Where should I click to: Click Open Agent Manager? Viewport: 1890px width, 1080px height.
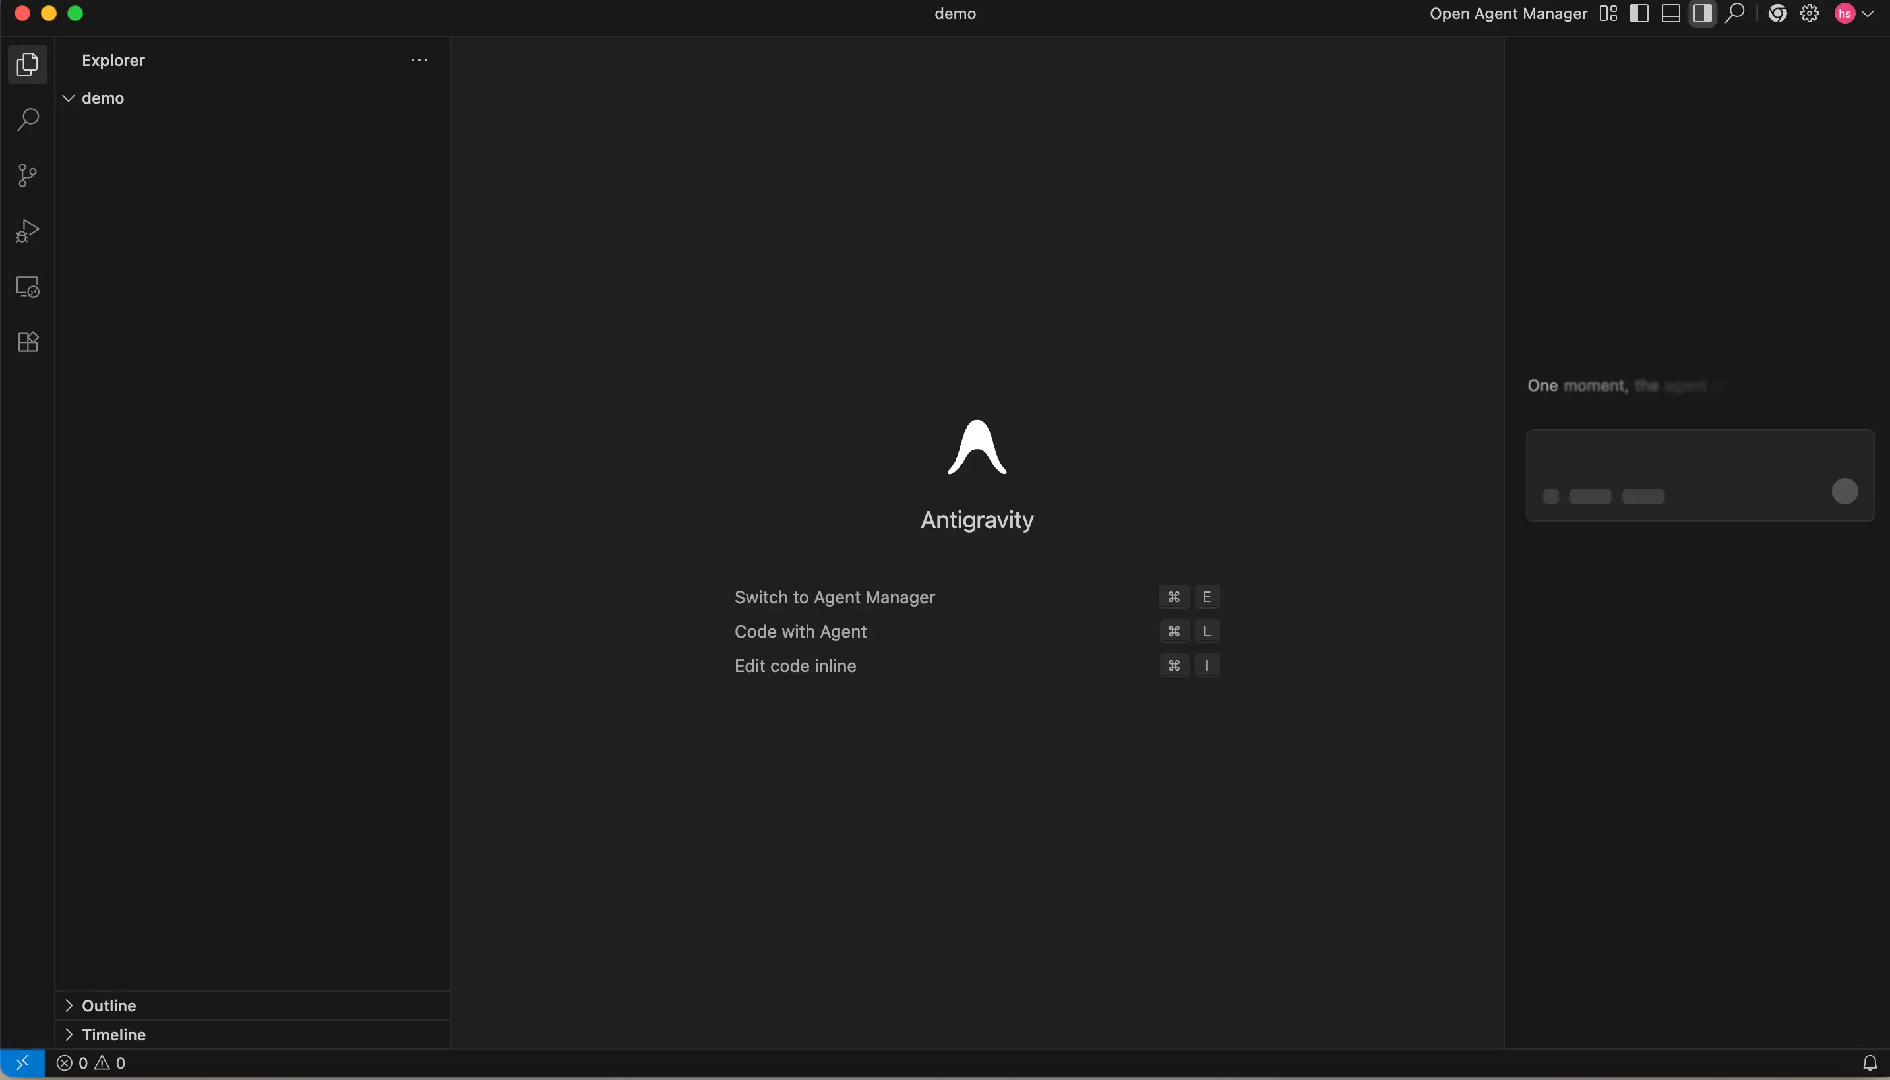tap(1508, 13)
